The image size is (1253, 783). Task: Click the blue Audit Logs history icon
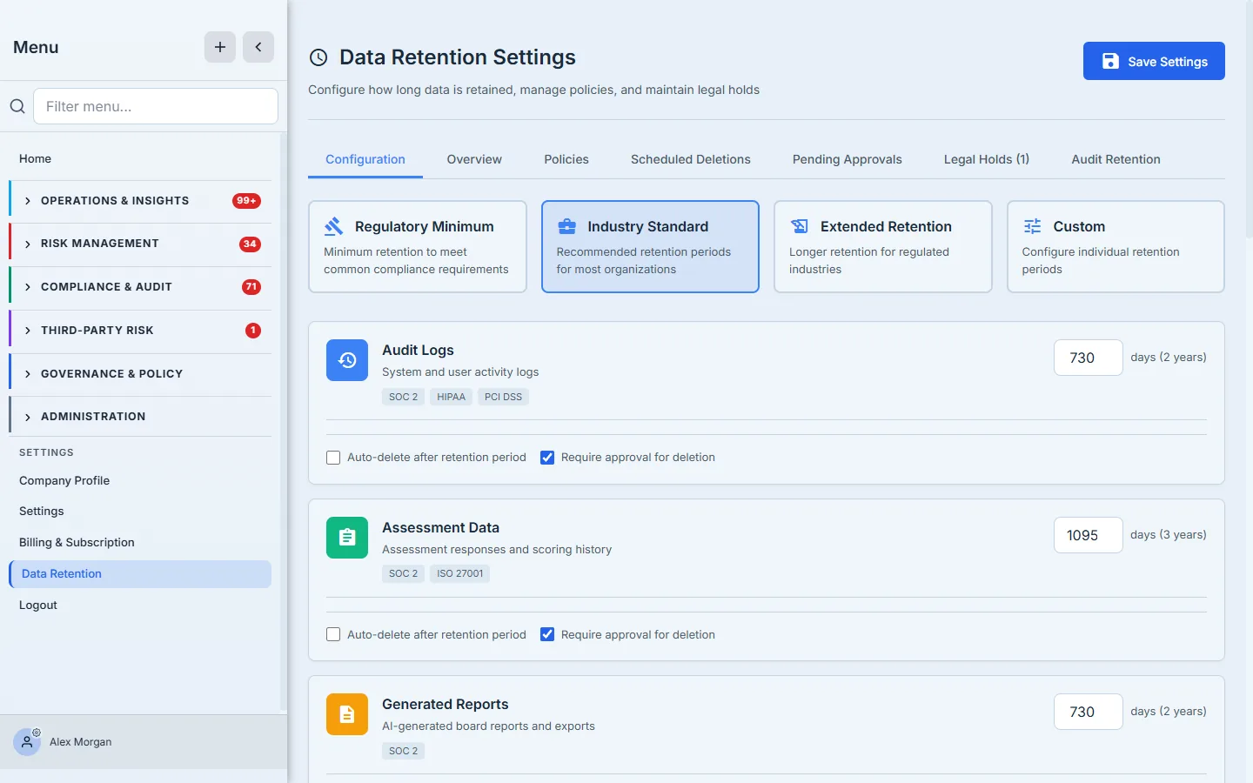pyautogui.click(x=347, y=360)
